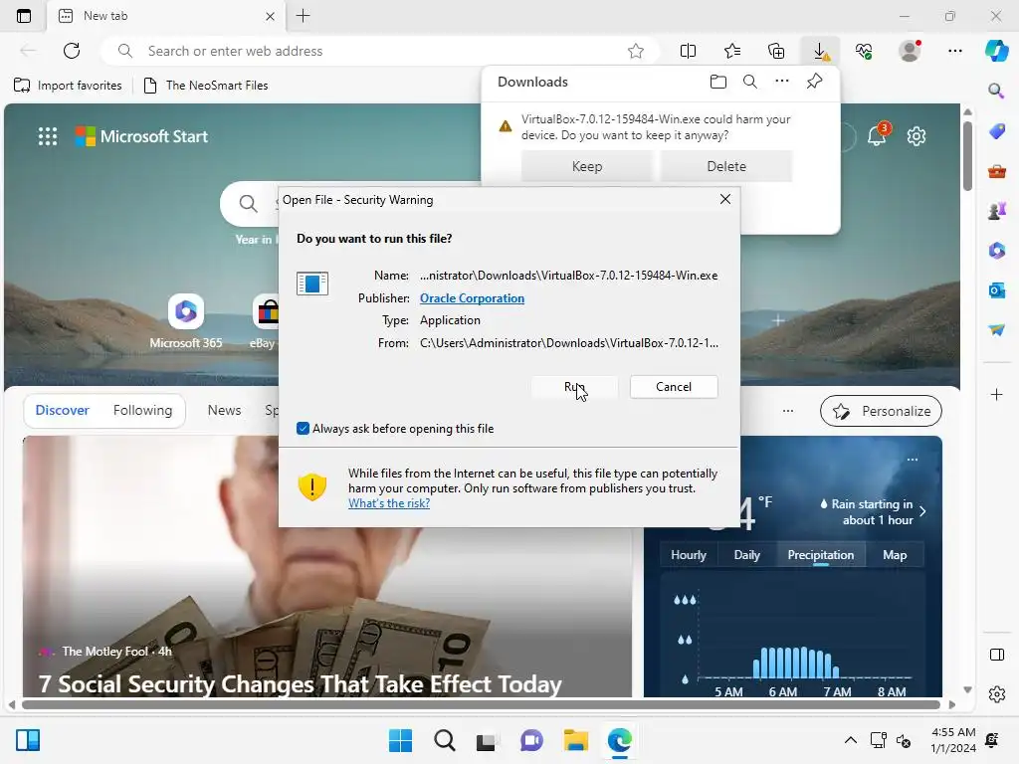
Task: Open more options in Downloads panel
Action: (x=782, y=82)
